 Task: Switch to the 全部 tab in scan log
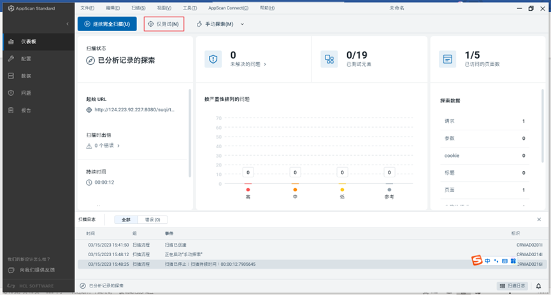coord(126,219)
